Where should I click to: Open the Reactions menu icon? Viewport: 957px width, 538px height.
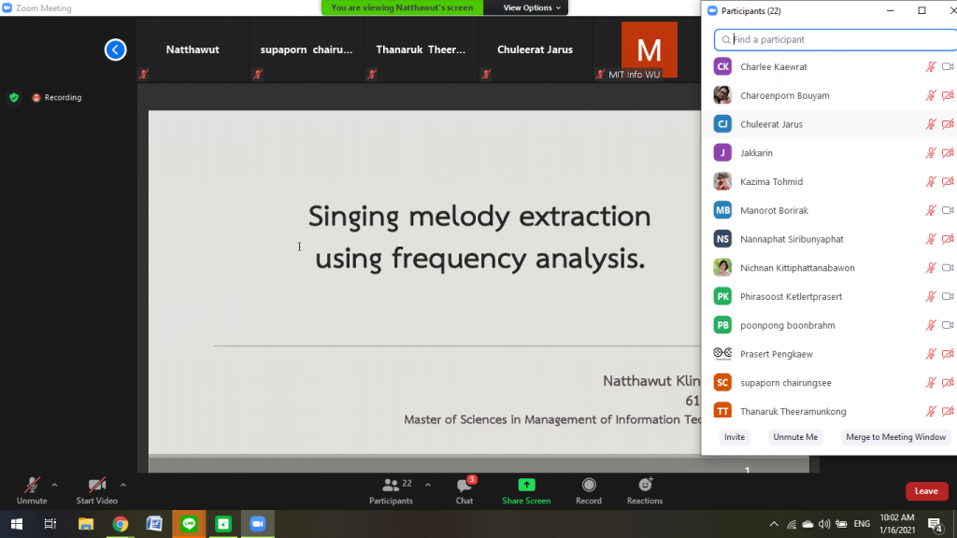point(645,486)
